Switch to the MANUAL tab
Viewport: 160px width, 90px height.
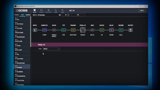28,15
